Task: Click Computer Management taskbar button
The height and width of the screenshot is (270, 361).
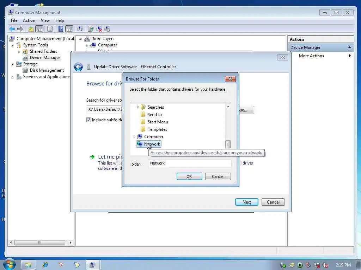Action: [93, 265]
